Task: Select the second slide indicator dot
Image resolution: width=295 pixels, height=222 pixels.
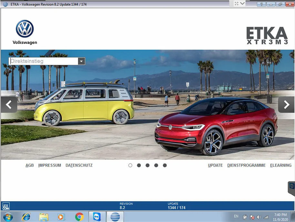Action: point(139,166)
